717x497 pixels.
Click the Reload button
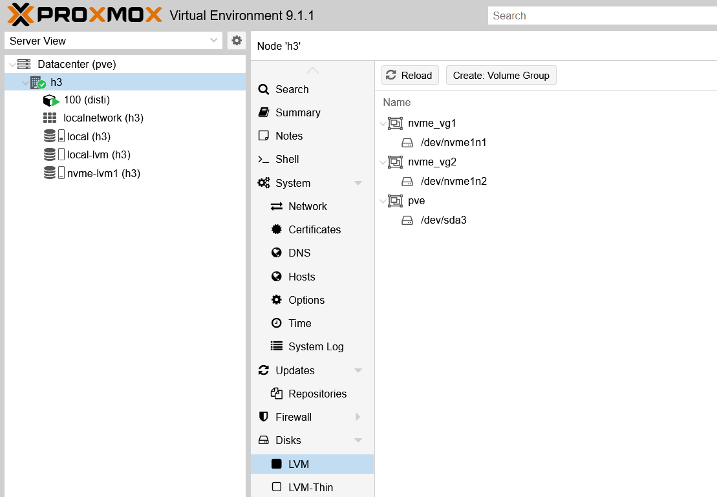[x=410, y=75]
